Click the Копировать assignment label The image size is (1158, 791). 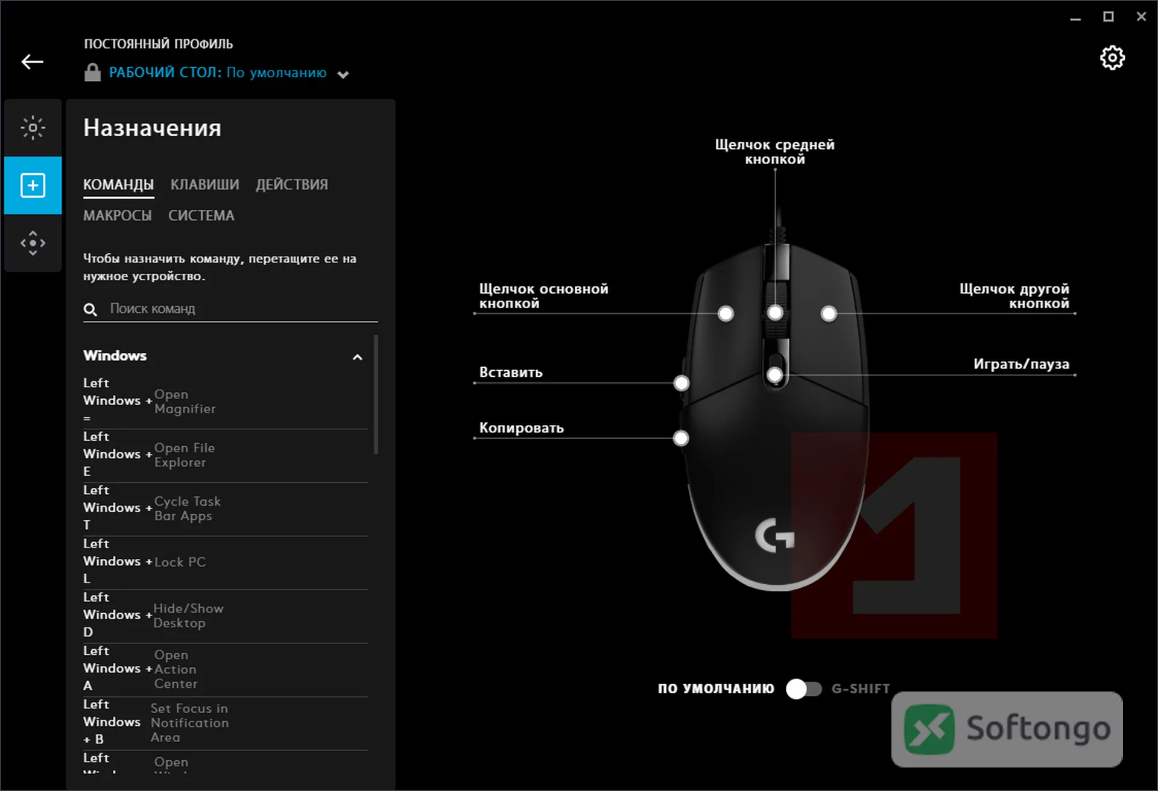pos(521,428)
